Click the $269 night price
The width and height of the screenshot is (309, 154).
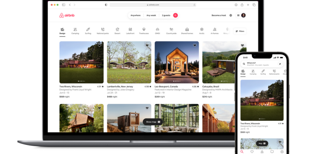coord(160,97)
